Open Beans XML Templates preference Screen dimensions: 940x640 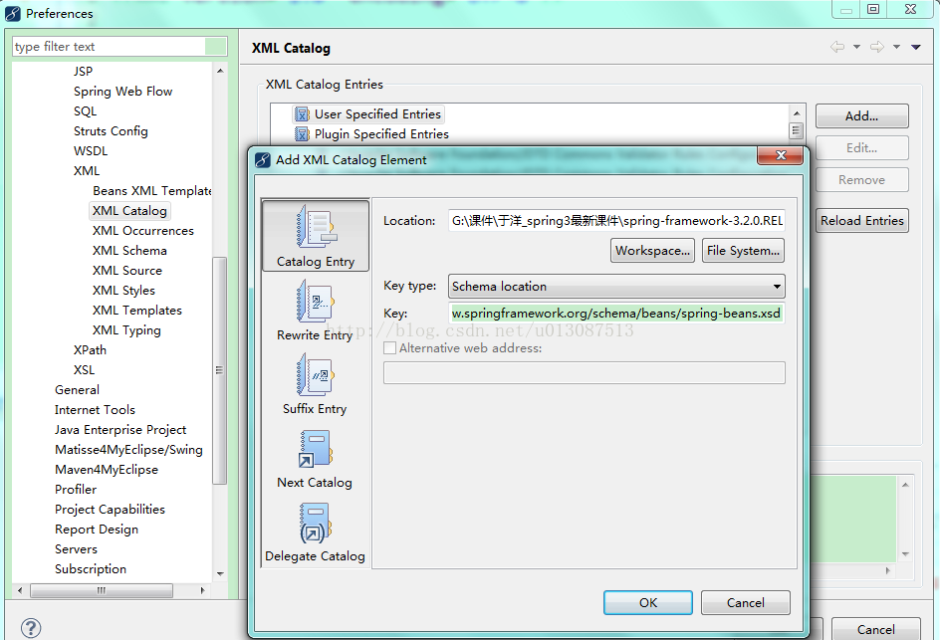coord(151,190)
